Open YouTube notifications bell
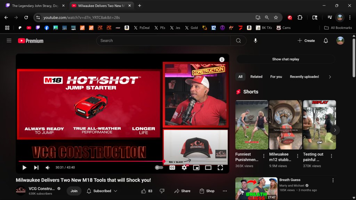This screenshot has width=356, height=200. click(x=326, y=41)
